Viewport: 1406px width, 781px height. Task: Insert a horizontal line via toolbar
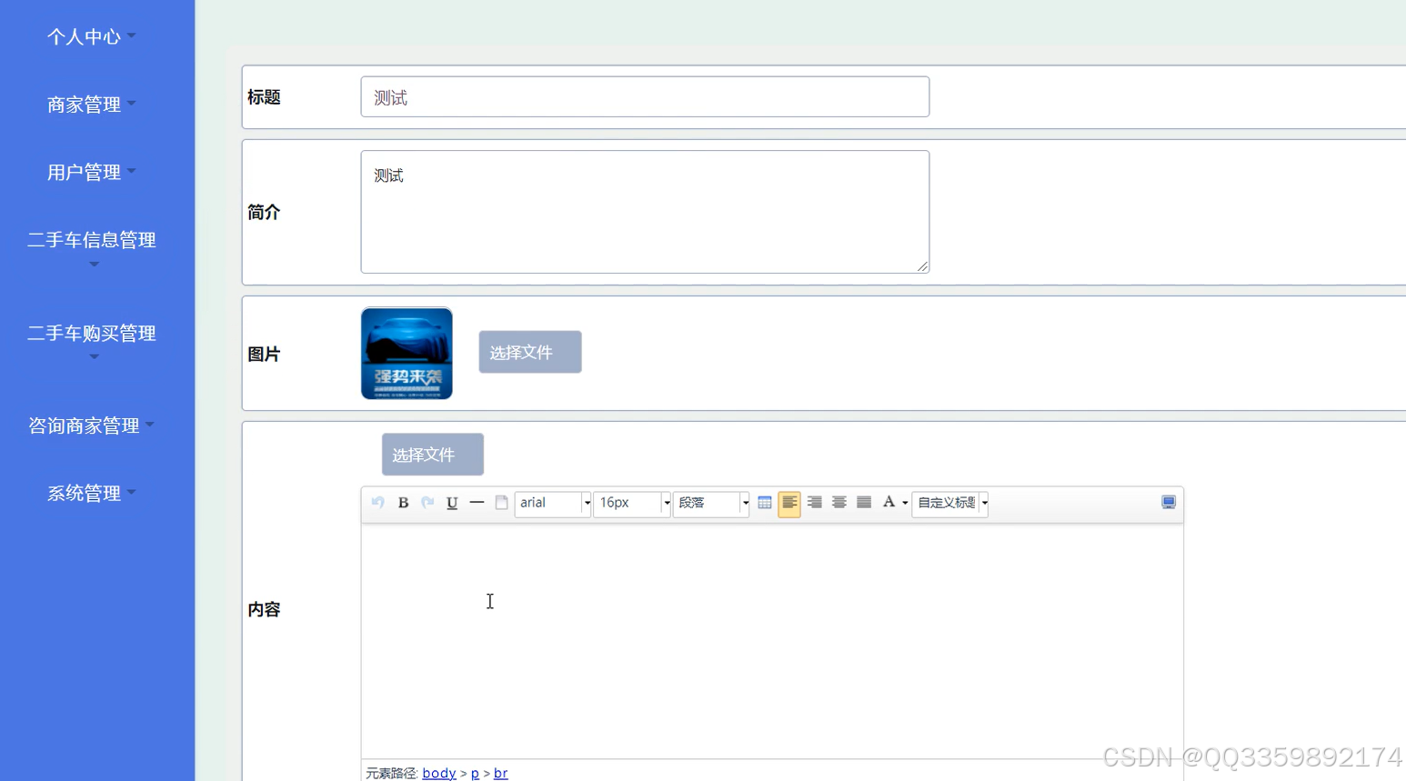(x=477, y=502)
